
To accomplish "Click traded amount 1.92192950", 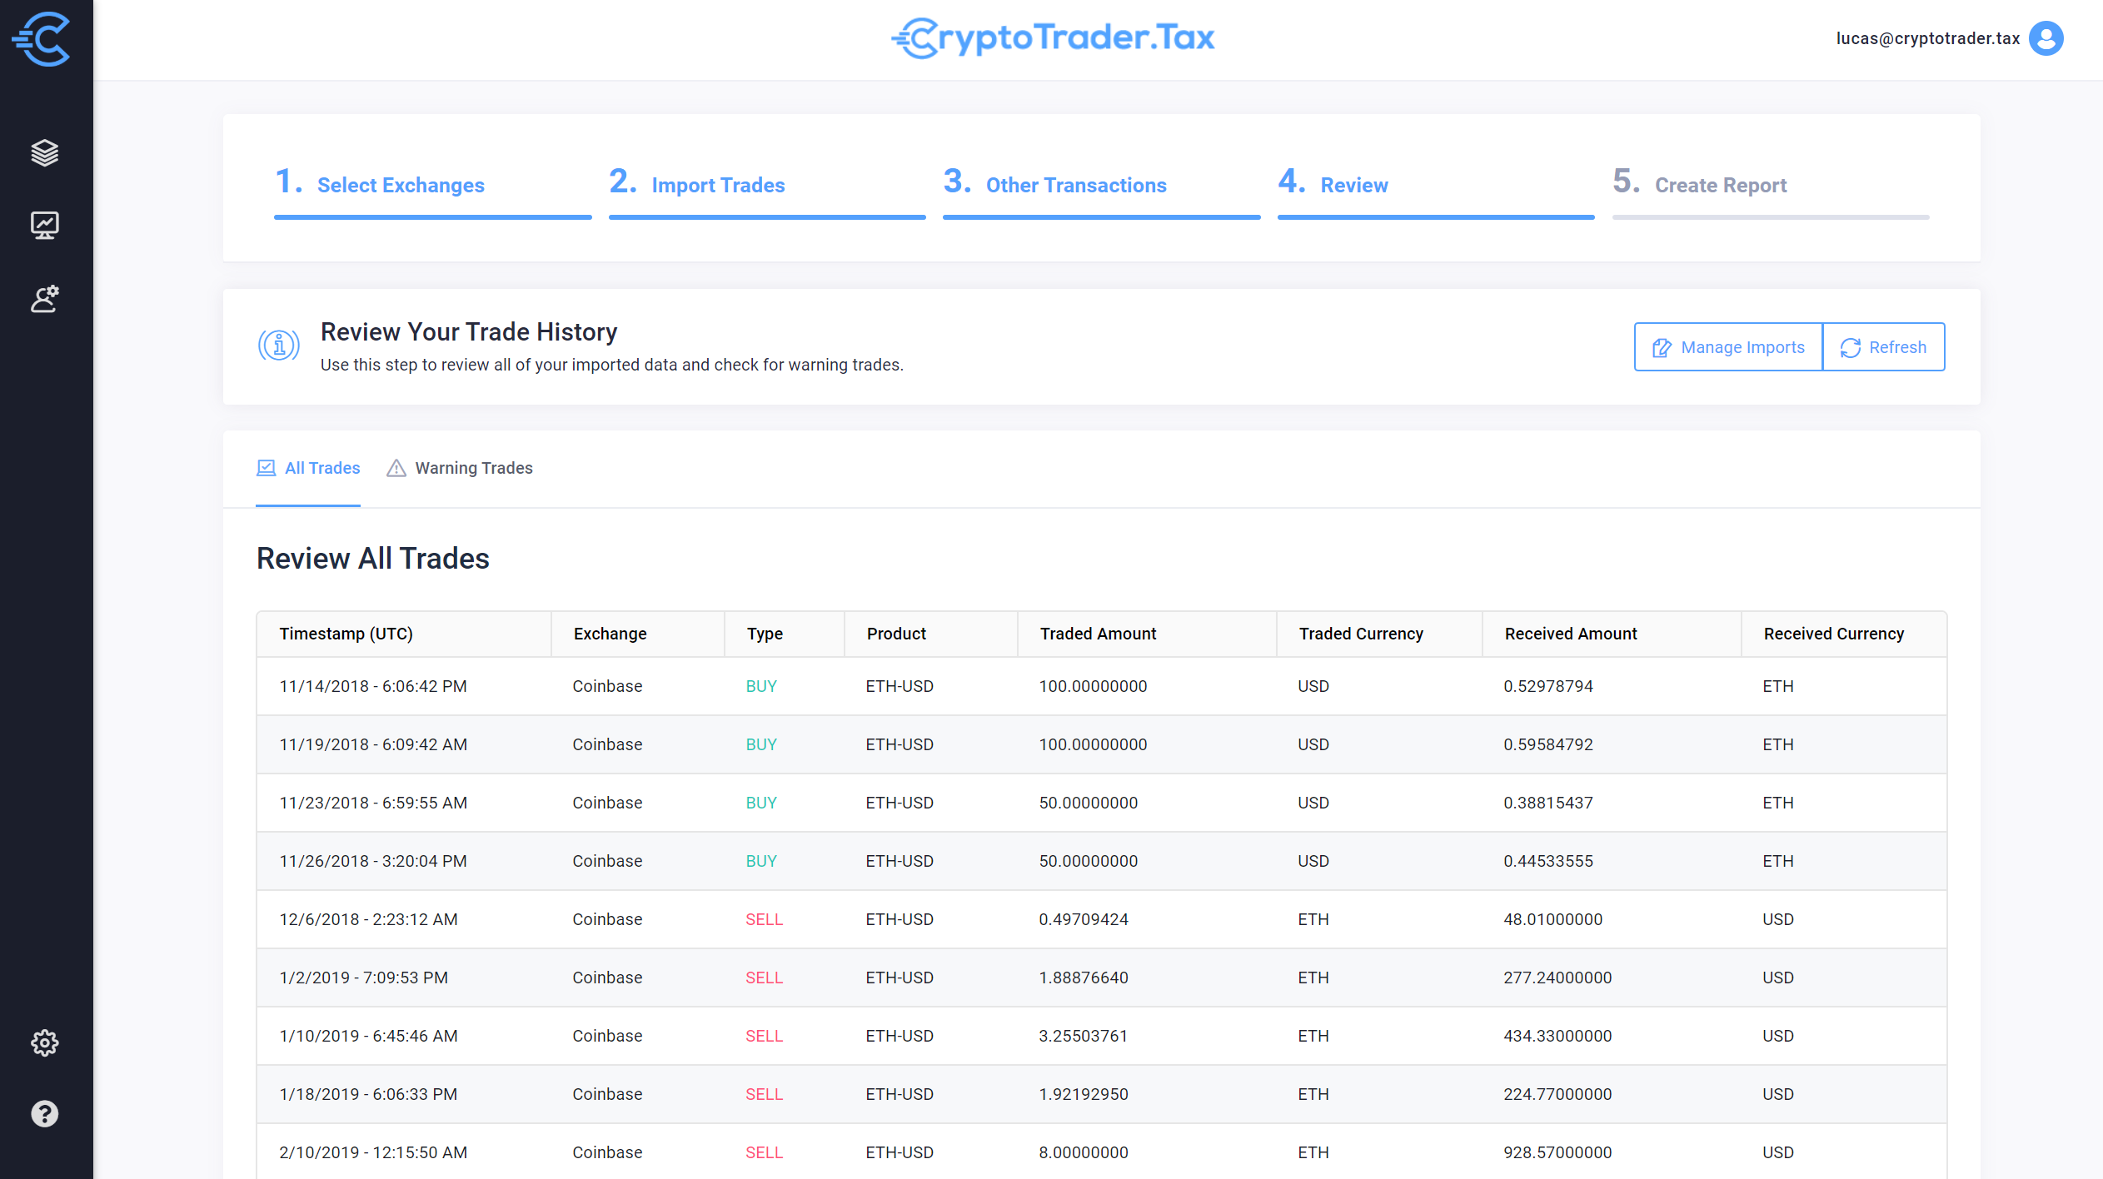I will 1084,1094.
